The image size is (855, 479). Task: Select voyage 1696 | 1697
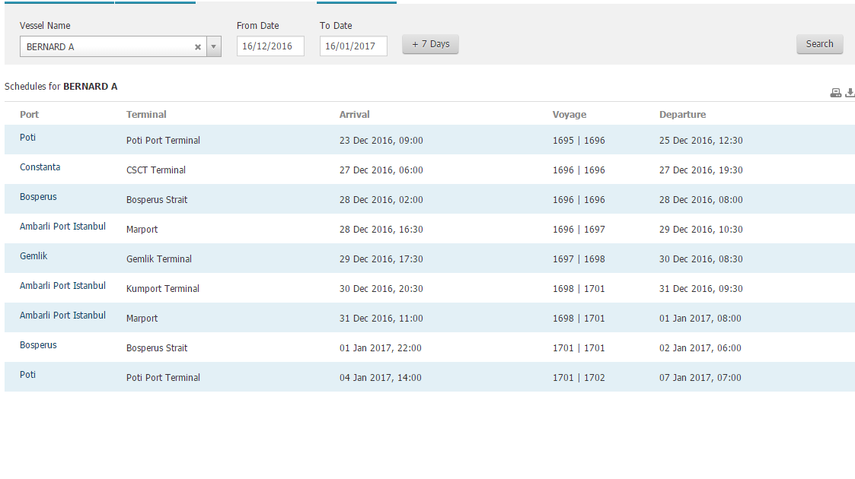click(579, 229)
